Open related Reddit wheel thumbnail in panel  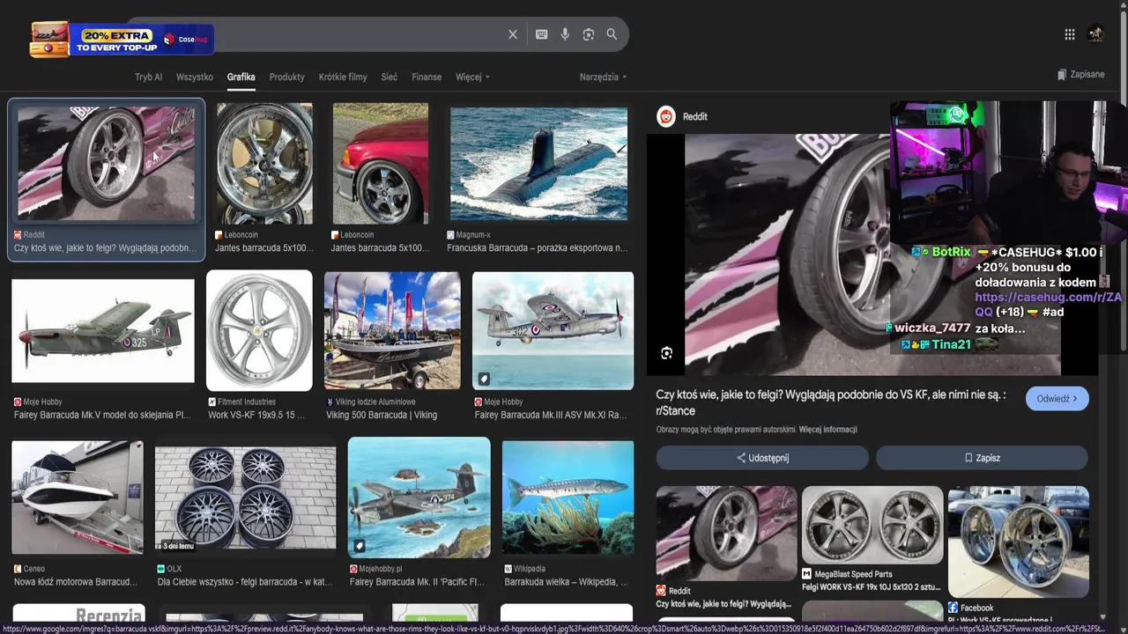[726, 532]
